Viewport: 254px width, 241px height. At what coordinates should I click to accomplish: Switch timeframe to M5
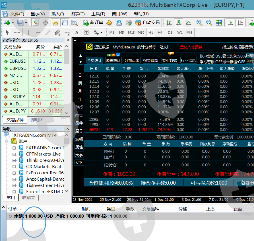pyautogui.click(x=121, y=32)
